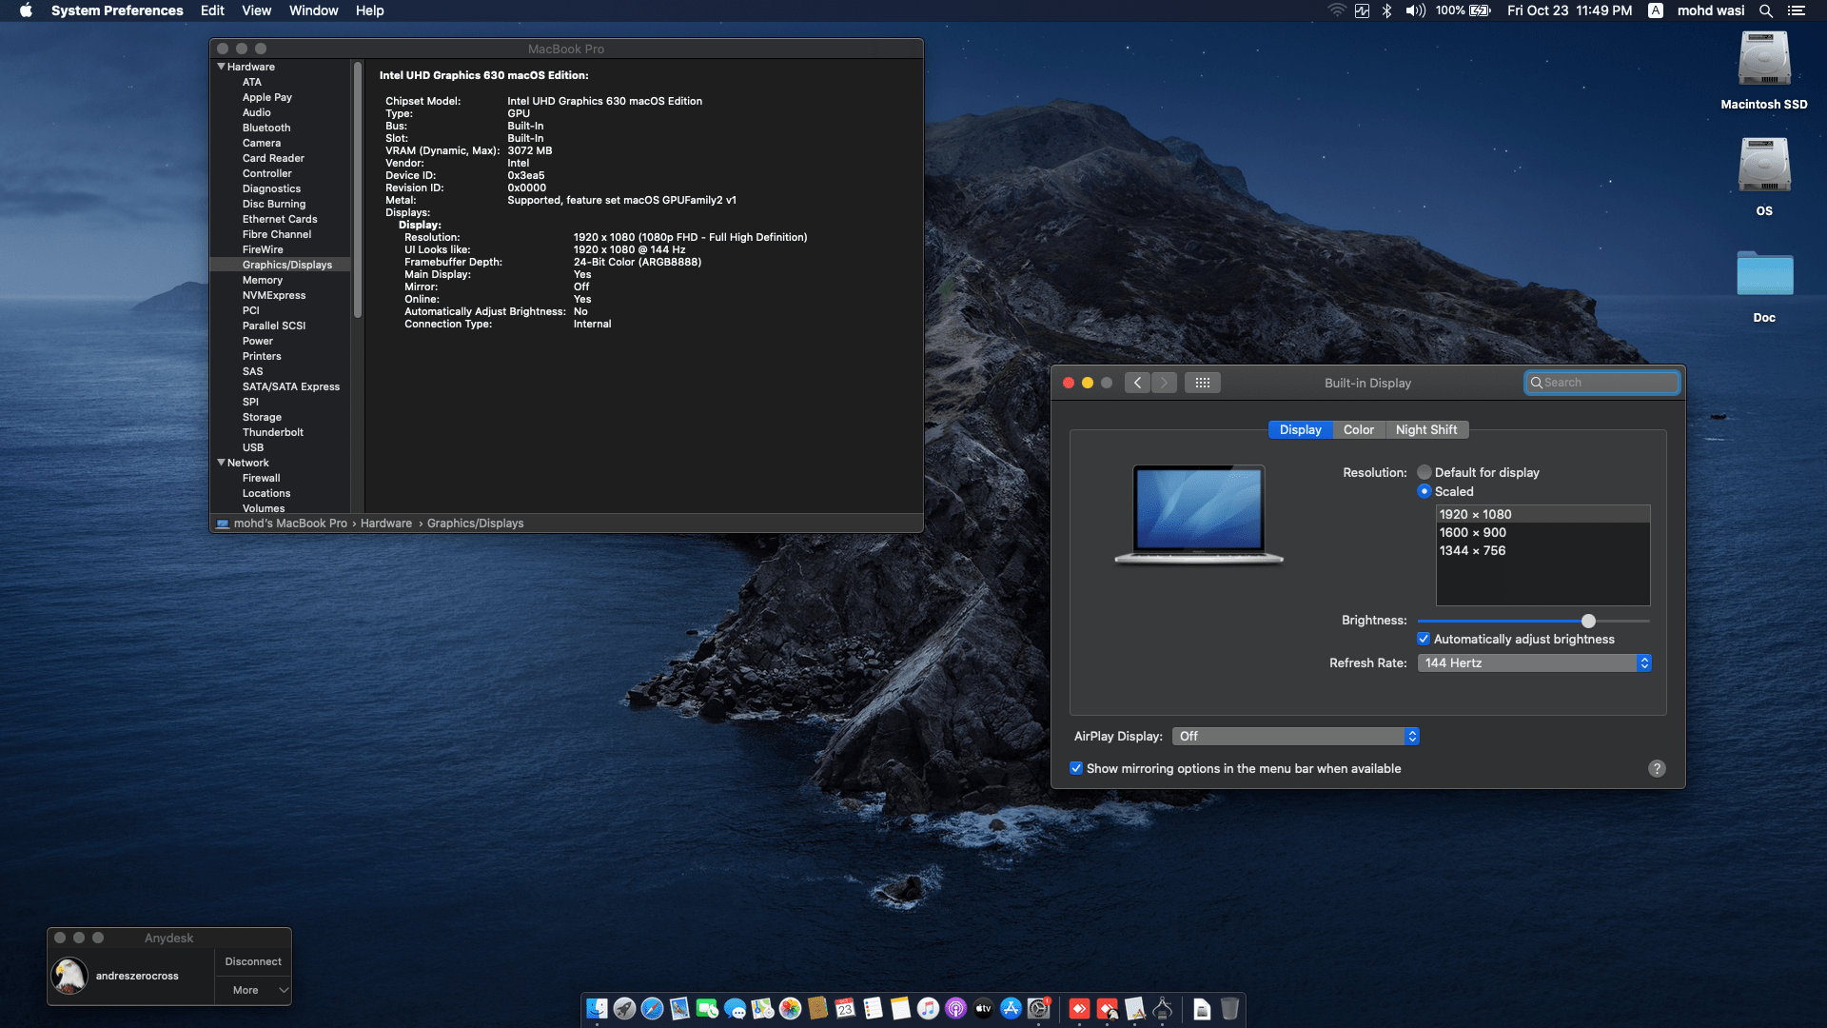
Task: Open the Refresh Rate 144 Hertz dropdown
Action: click(x=1534, y=662)
